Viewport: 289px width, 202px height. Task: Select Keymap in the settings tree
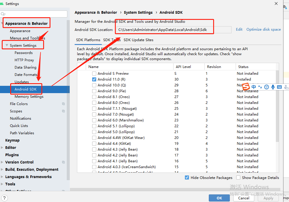pyautogui.click(x=12, y=140)
